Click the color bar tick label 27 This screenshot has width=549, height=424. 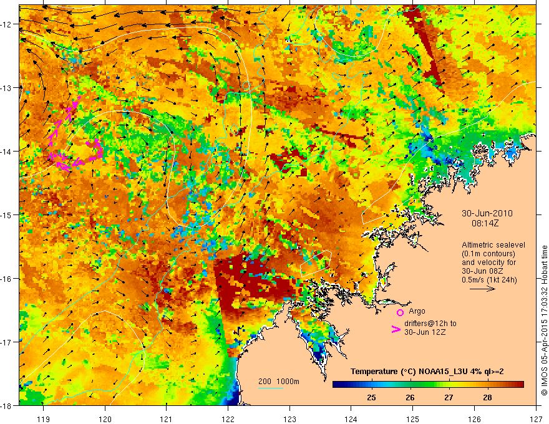(449, 397)
